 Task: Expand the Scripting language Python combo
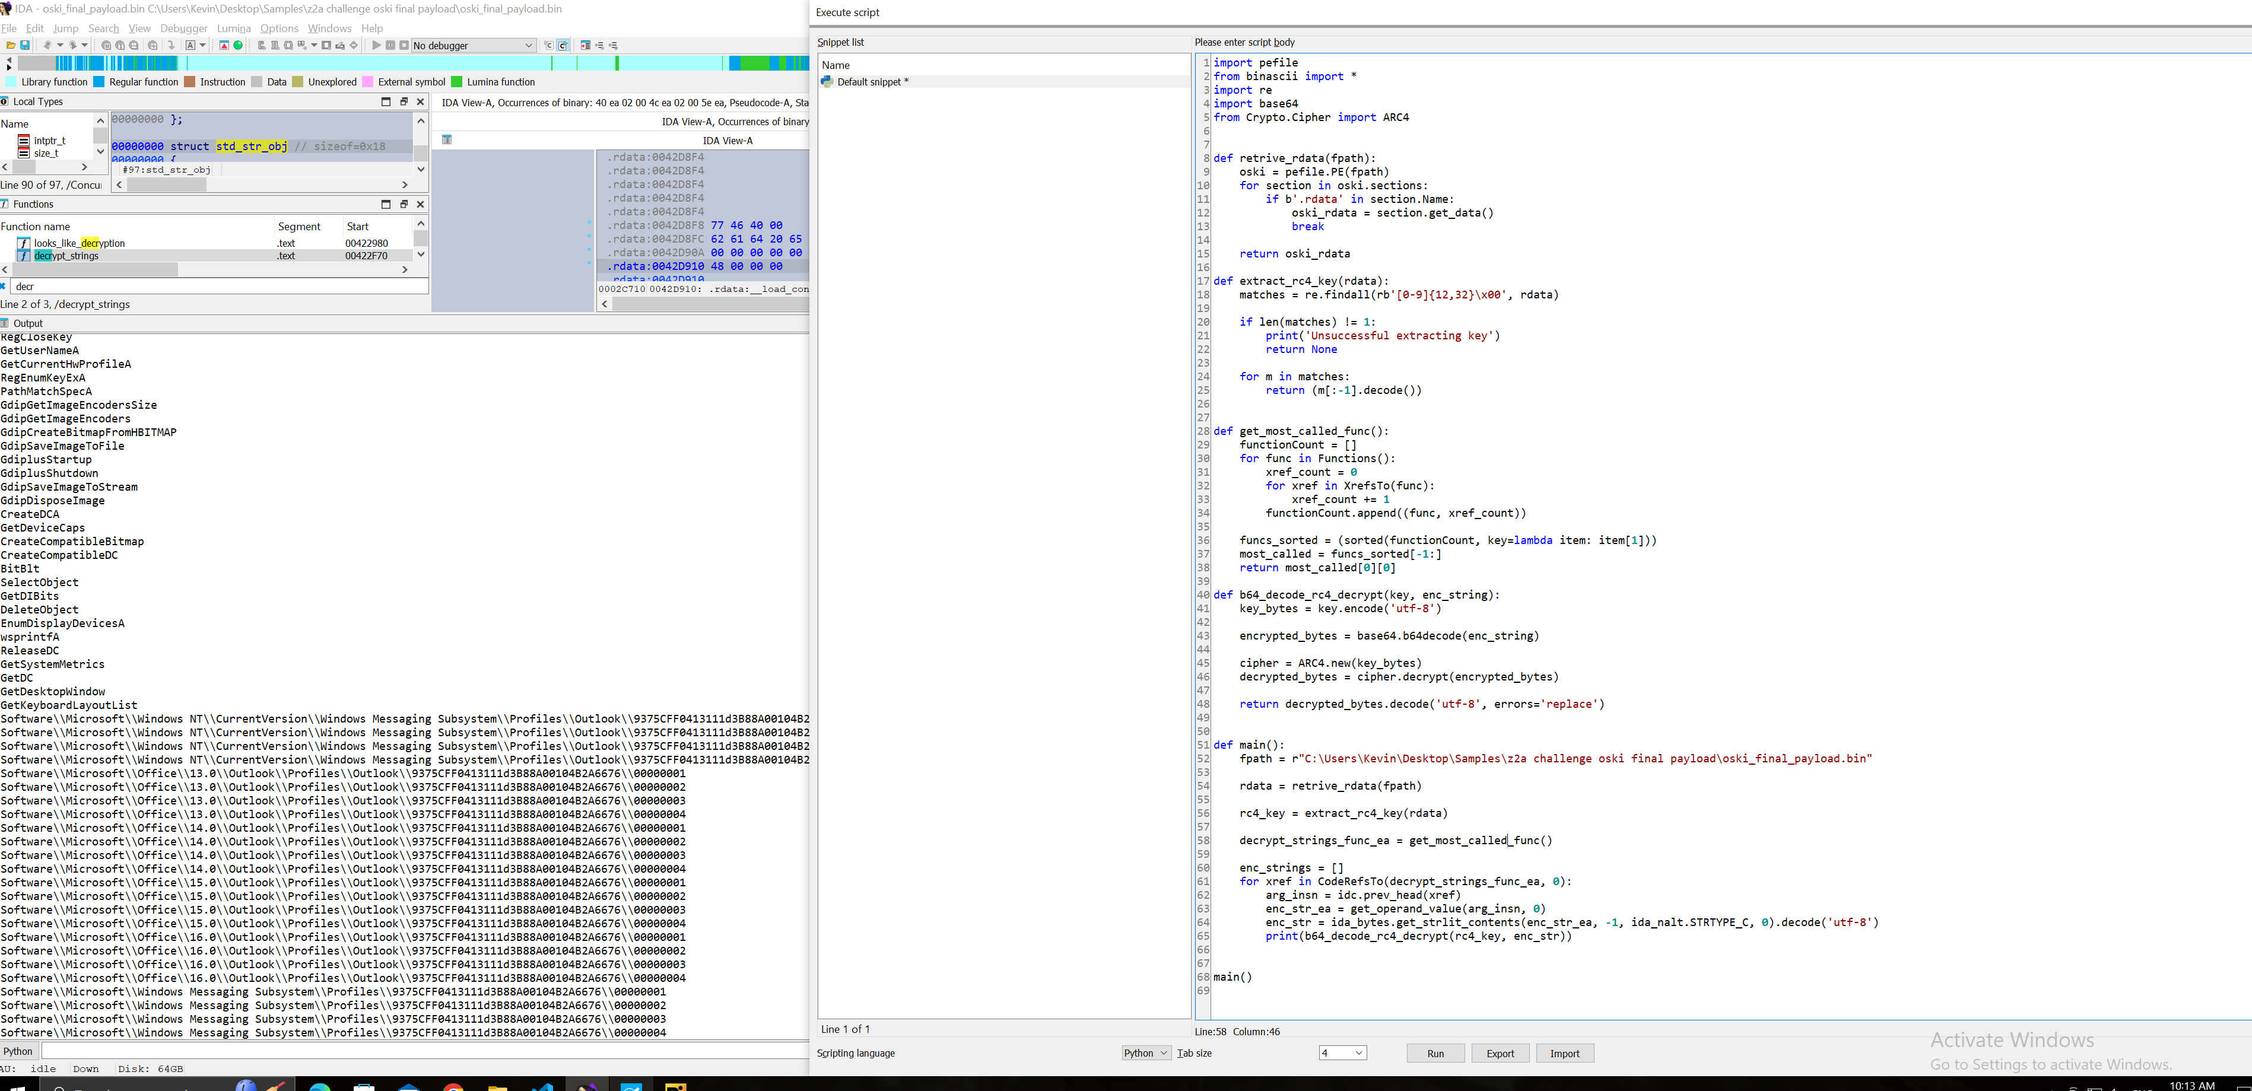(1146, 1052)
